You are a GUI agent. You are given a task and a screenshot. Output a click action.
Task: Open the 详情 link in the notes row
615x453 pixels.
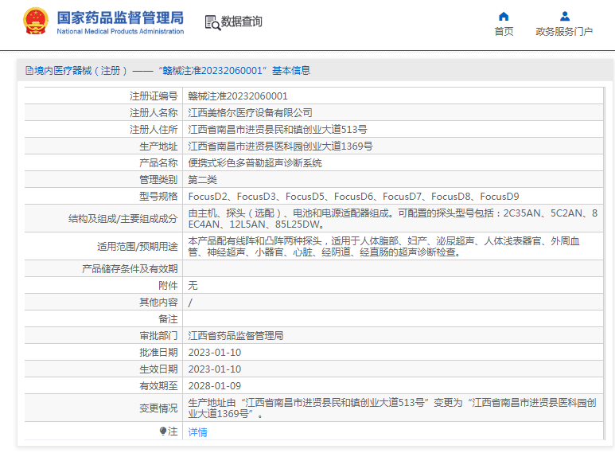point(197,432)
